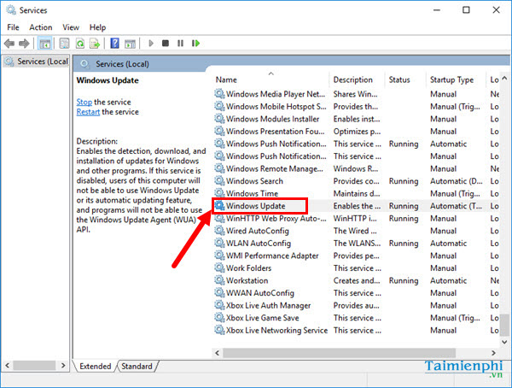Click the horizontal scrollbar left arrow of list
The height and width of the screenshot is (388, 512).
(x=217, y=353)
